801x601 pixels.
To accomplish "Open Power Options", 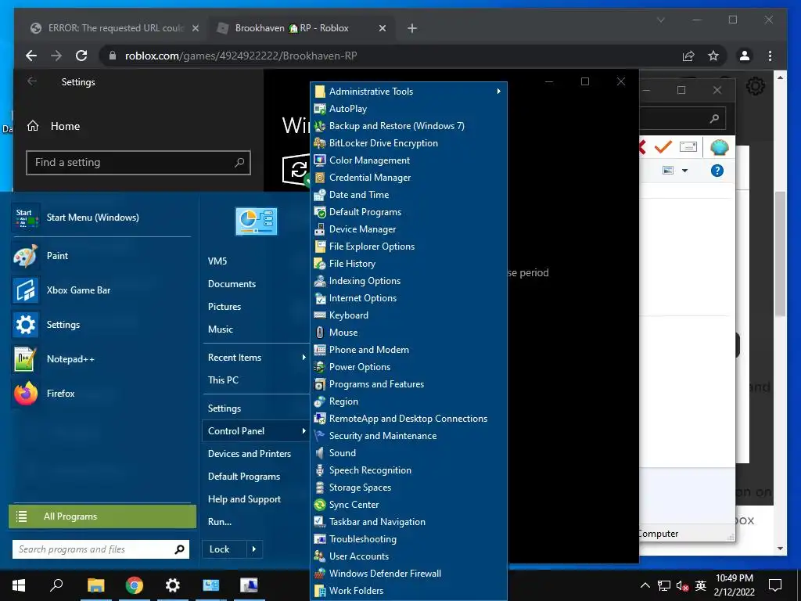I will [x=408, y=367].
